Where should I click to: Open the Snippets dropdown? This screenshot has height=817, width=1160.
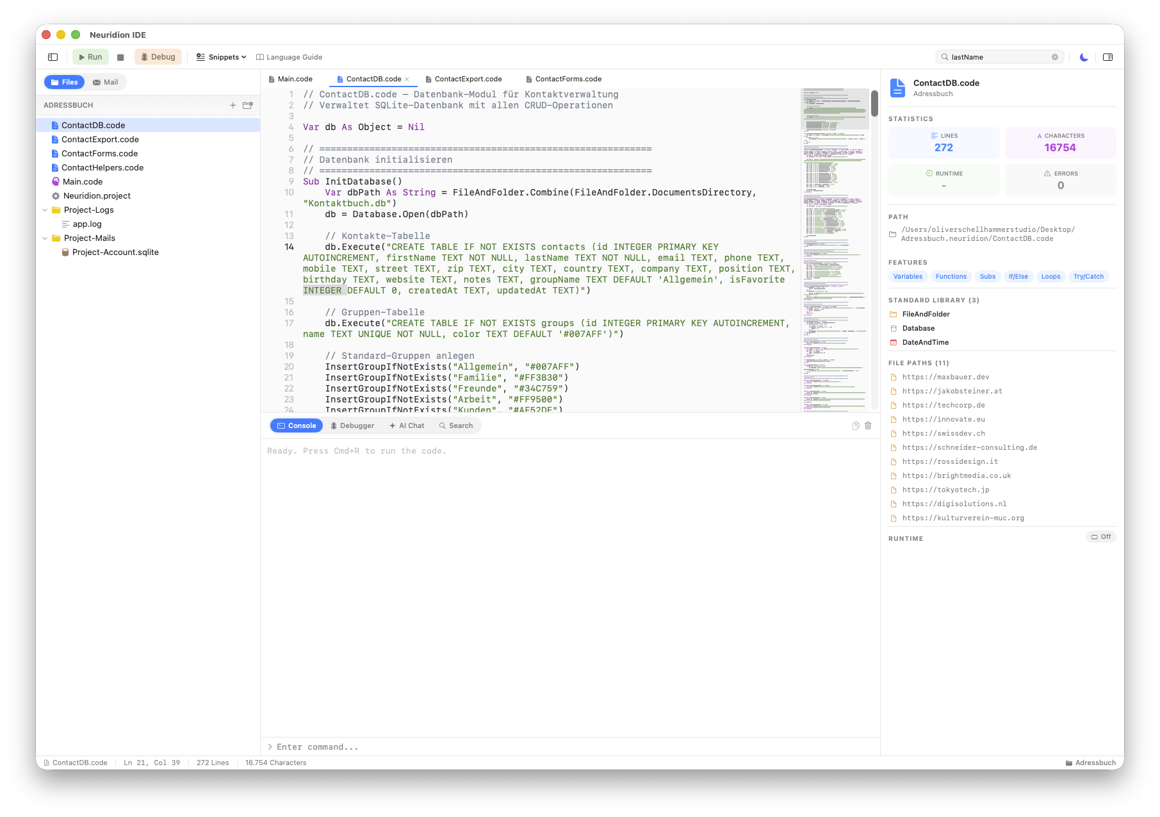coord(220,56)
